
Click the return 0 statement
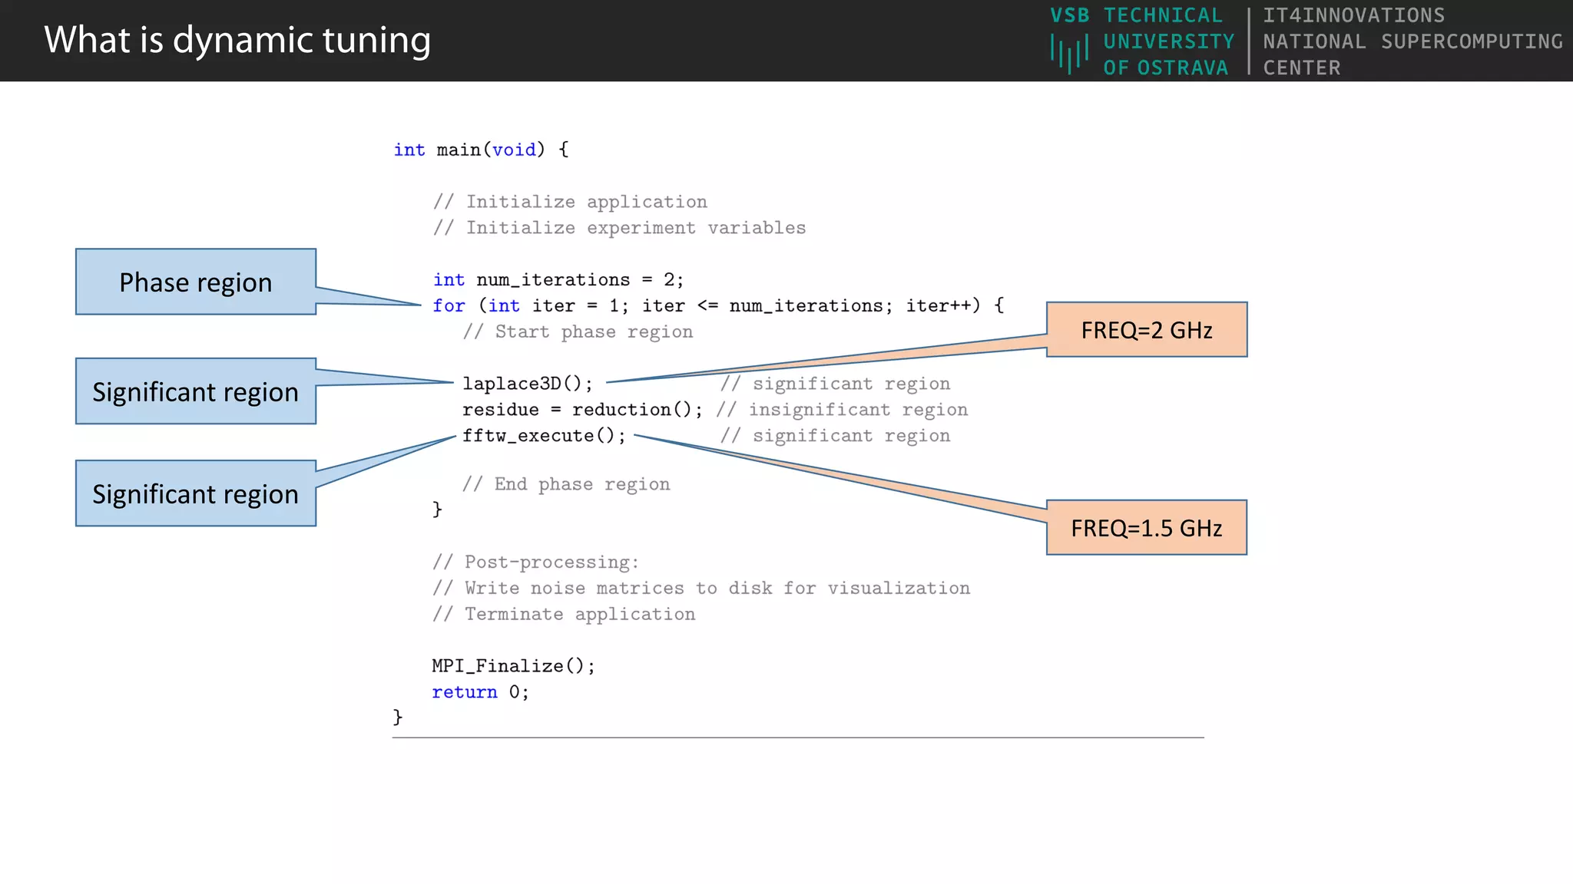coord(480,692)
